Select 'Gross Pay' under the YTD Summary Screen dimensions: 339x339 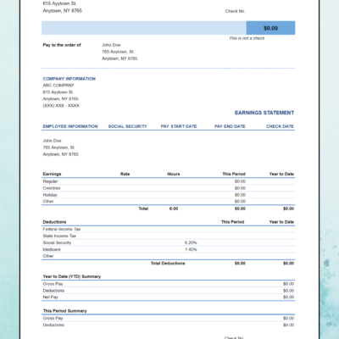pyautogui.click(x=53, y=284)
